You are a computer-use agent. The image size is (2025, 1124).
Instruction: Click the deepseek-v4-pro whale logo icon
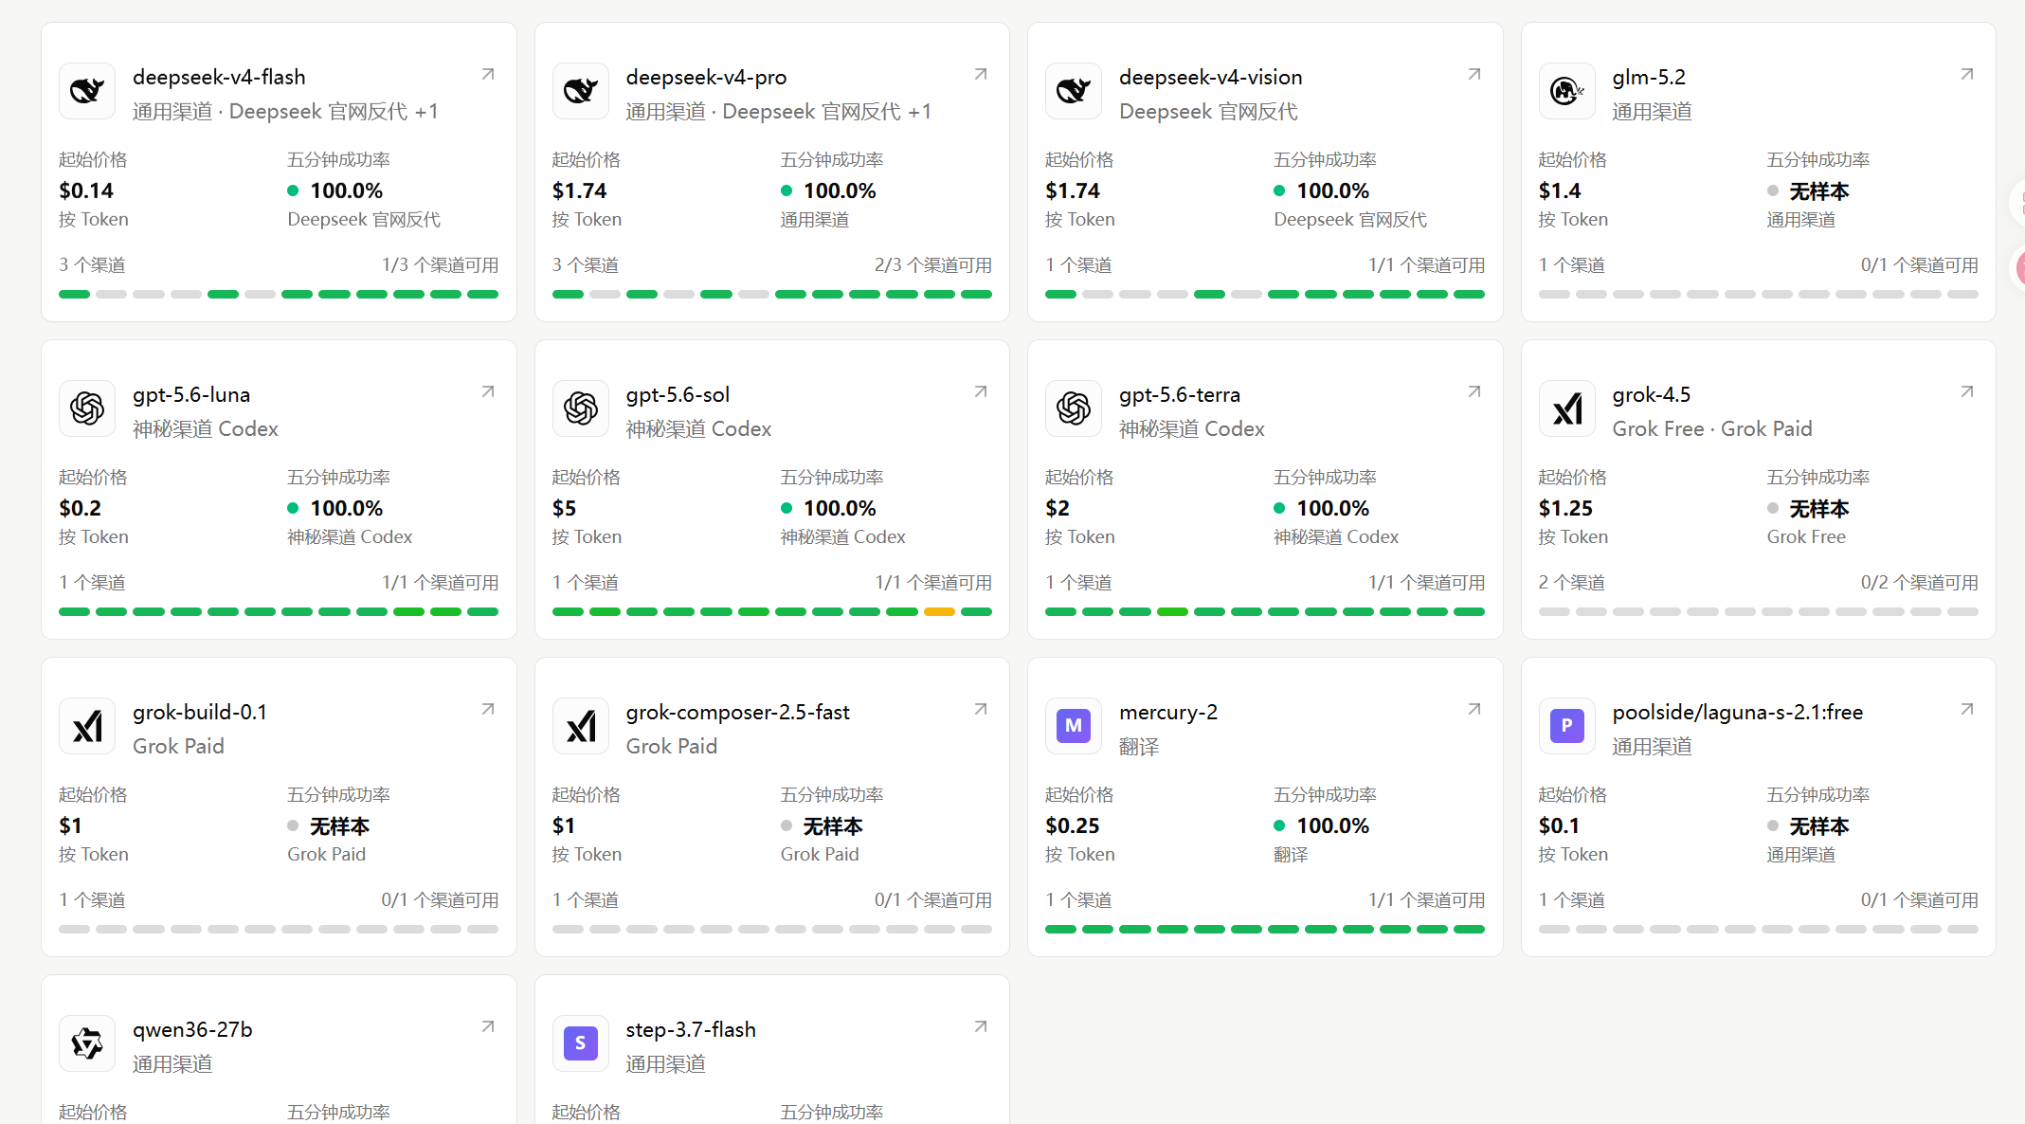click(x=581, y=91)
